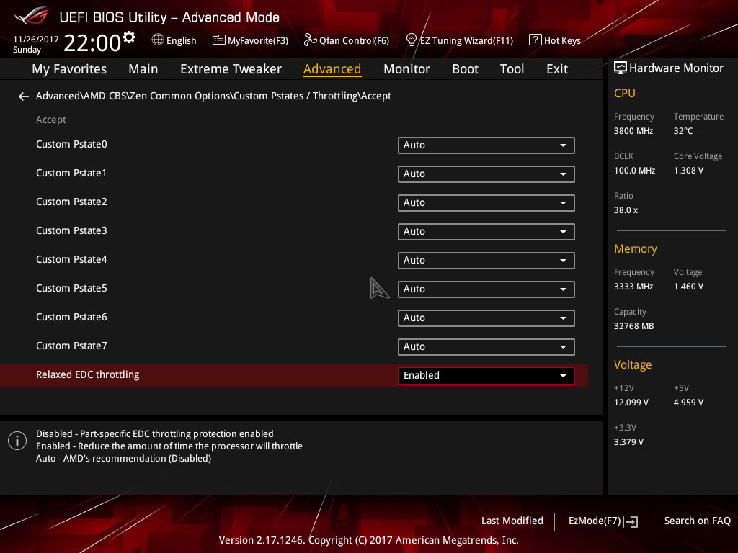Click the back arrow in breadcrumb
This screenshot has height=553, width=738.
pos(24,96)
